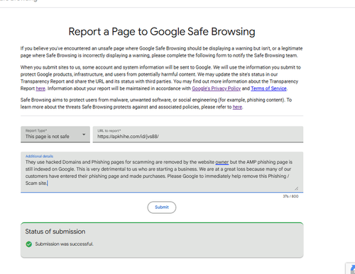Click the green success checkmark icon
355x274 pixels.
pyautogui.click(x=29, y=244)
